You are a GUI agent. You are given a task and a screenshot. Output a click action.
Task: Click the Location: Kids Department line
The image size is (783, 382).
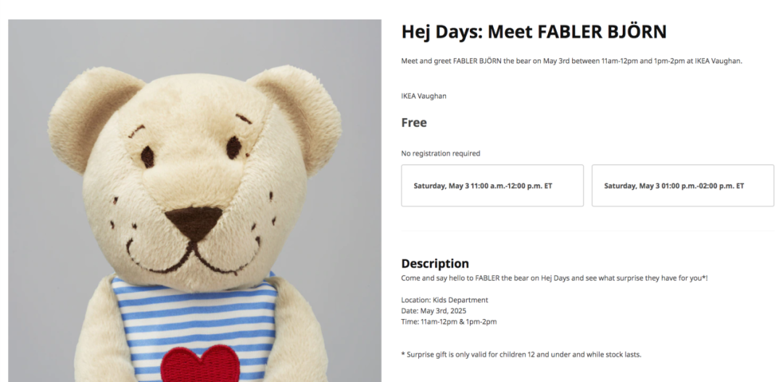tap(444, 300)
